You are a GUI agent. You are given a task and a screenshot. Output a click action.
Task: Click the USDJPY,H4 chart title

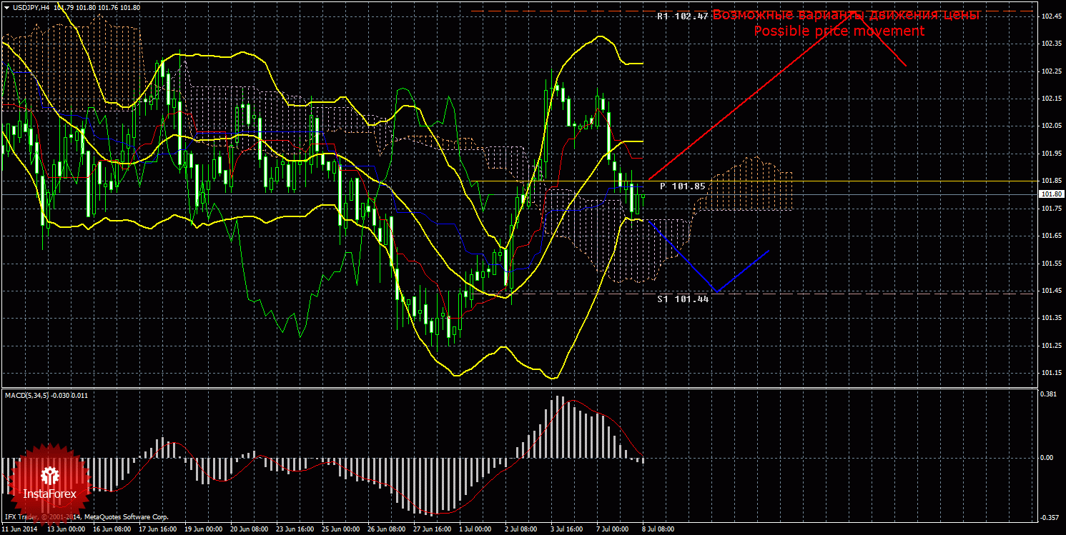pyautogui.click(x=31, y=7)
